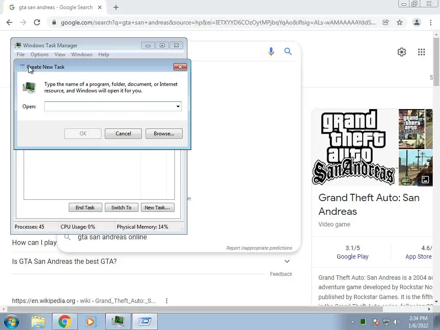Open the en.wikipedia.org Grand Theft Auto result
The width and height of the screenshot is (440, 330).
coord(84,301)
